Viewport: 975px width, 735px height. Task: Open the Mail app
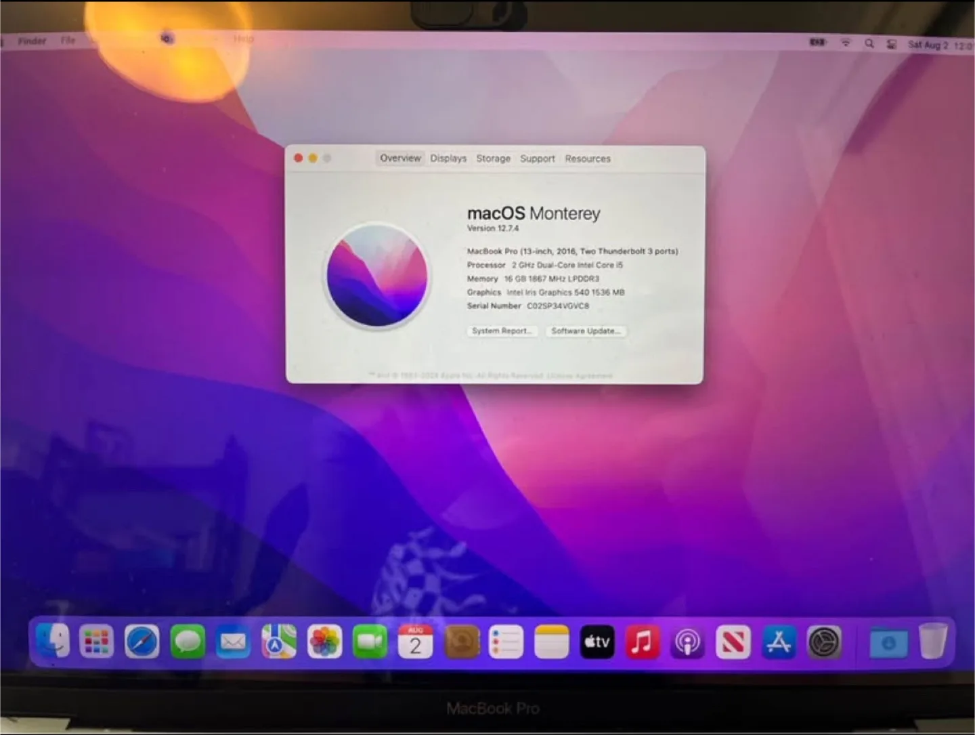233,642
